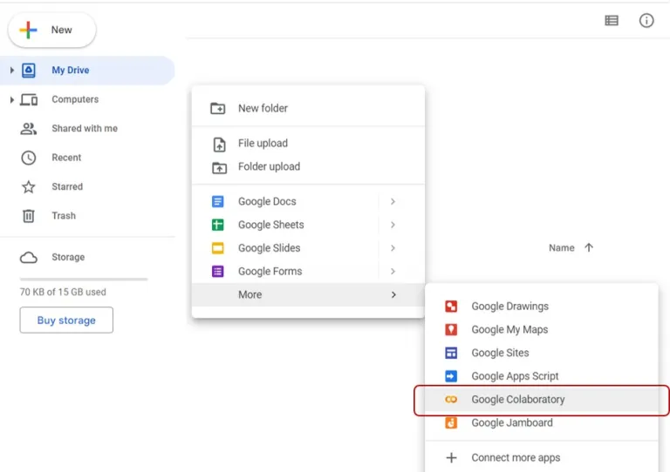The width and height of the screenshot is (670, 472).
Task: Select Connect more apps option
Action: pyautogui.click(x=542, y=457)
